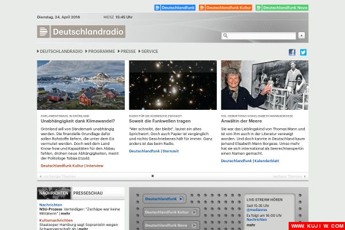Switch to the PRESSESCHAU tab
Image resolution: width=345 pixels, height=230 pixels.
88,193
